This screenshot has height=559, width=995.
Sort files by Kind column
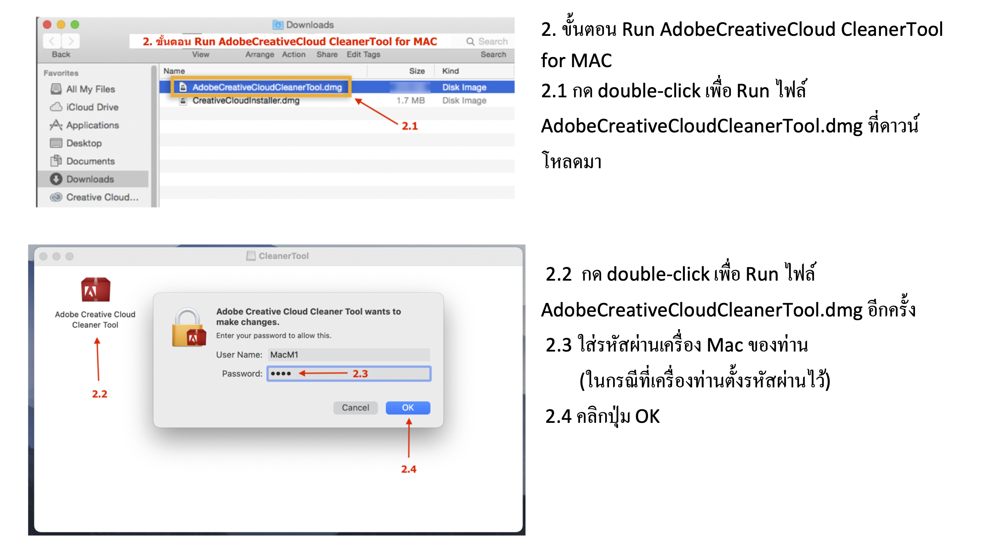coord(450,71)
